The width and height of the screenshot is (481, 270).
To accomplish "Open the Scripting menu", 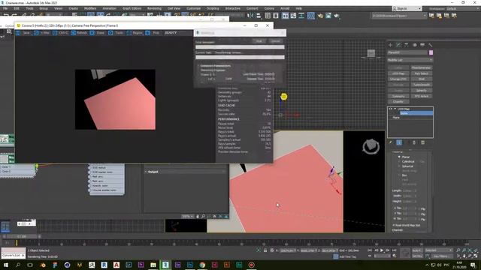I will coord(213,8).
